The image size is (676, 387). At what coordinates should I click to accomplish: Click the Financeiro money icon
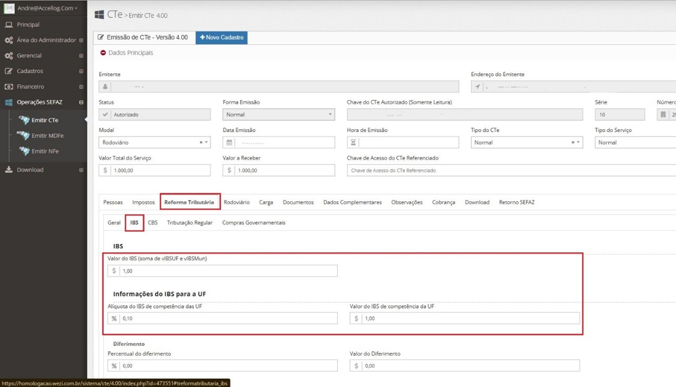(x=9, y=87)
